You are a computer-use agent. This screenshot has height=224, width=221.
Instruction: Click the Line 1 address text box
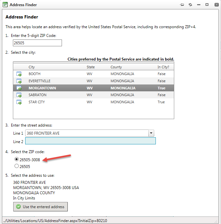86,133
